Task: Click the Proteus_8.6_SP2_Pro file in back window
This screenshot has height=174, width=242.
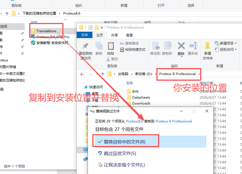Action: 53,37
